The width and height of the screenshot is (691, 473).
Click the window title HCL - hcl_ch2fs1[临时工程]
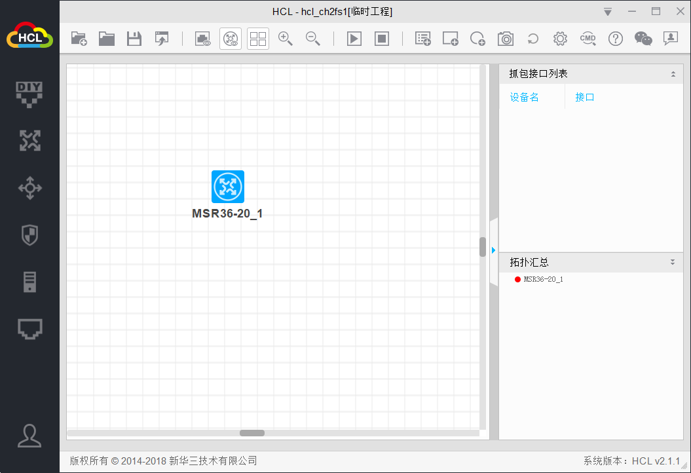[x=332, y=12]
